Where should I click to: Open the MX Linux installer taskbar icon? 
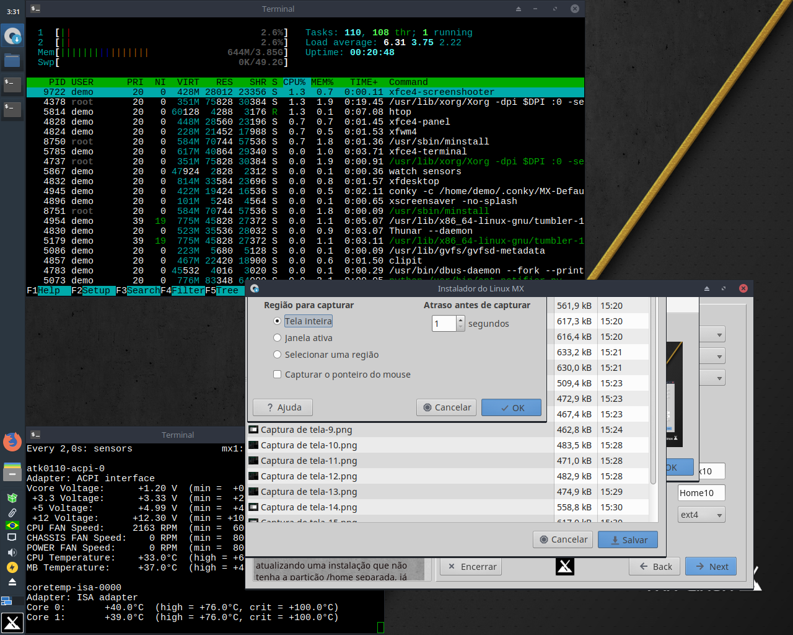pos(12,35)
